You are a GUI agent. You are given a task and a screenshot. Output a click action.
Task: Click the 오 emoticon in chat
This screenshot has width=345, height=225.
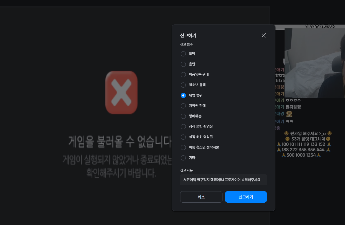pos(289,114)
